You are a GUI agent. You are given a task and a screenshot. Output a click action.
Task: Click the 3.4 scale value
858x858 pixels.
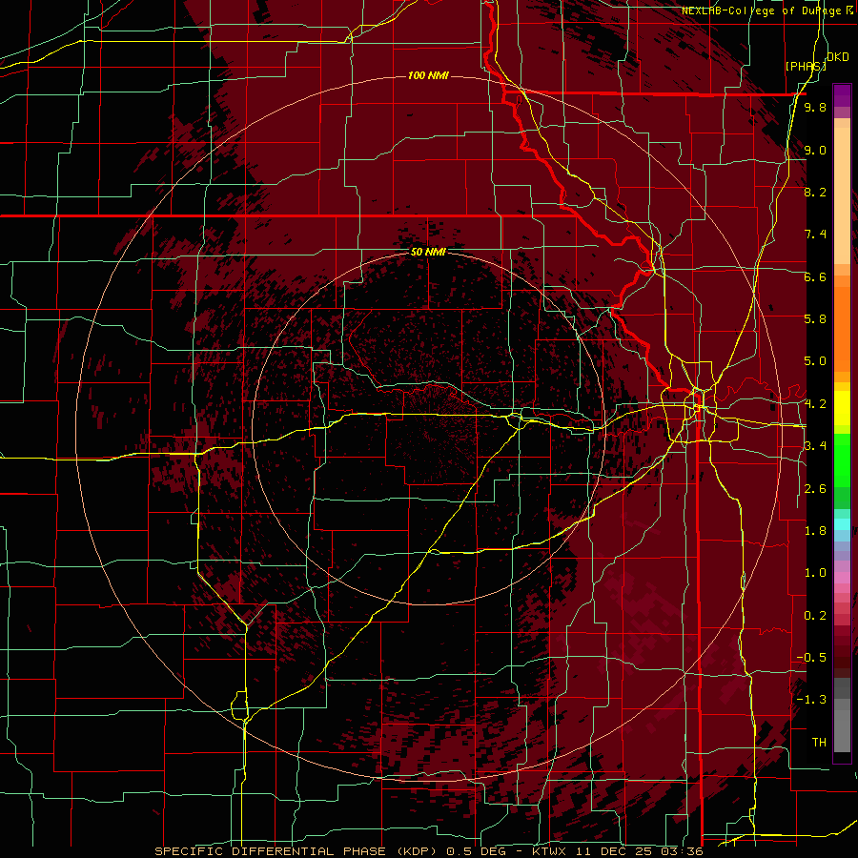pos(815,446)
